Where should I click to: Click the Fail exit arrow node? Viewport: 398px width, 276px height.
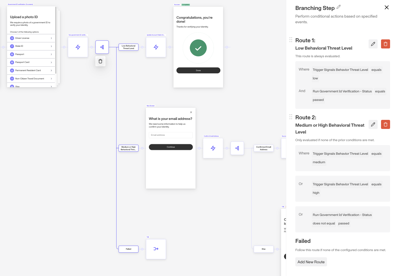(x=156, y=249)
